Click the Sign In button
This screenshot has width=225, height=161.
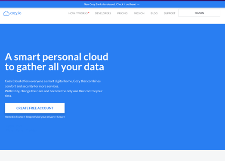(199, 13)
